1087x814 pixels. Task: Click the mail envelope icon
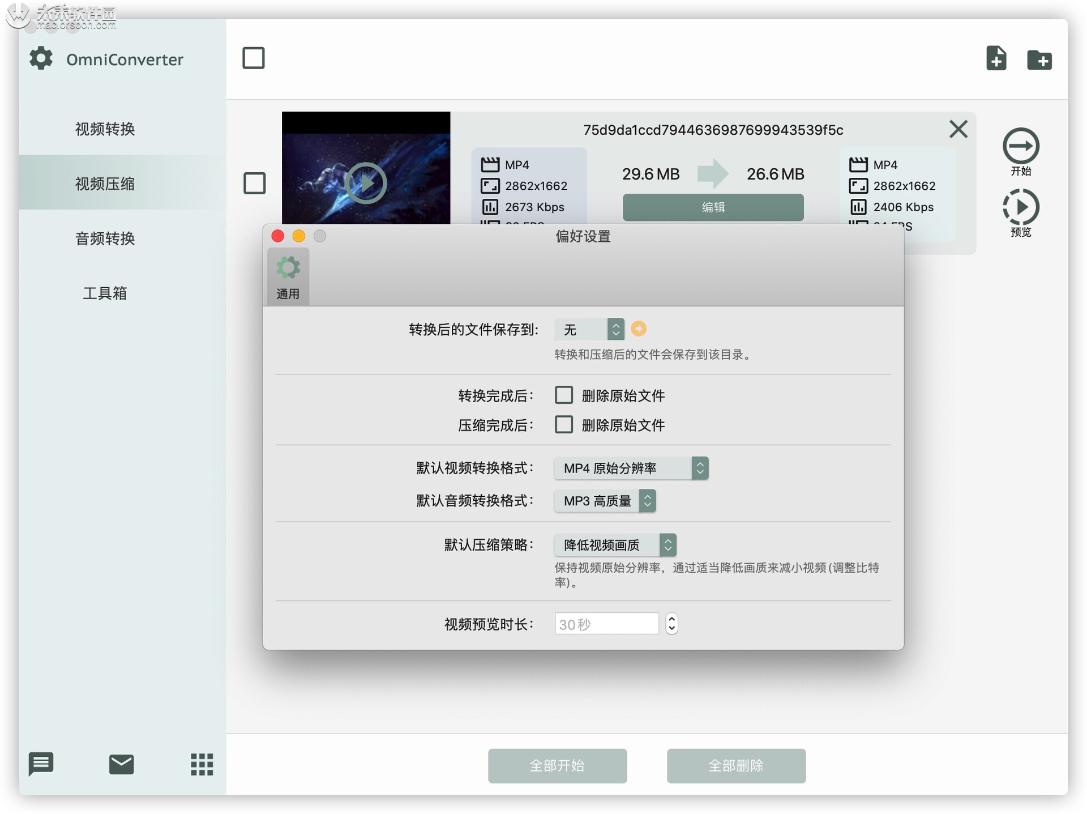[x=121, y=764]
